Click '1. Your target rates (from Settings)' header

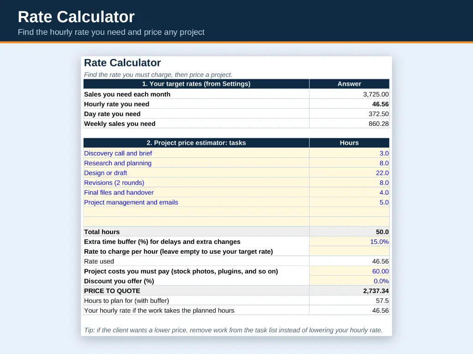(x=196, y=84)
